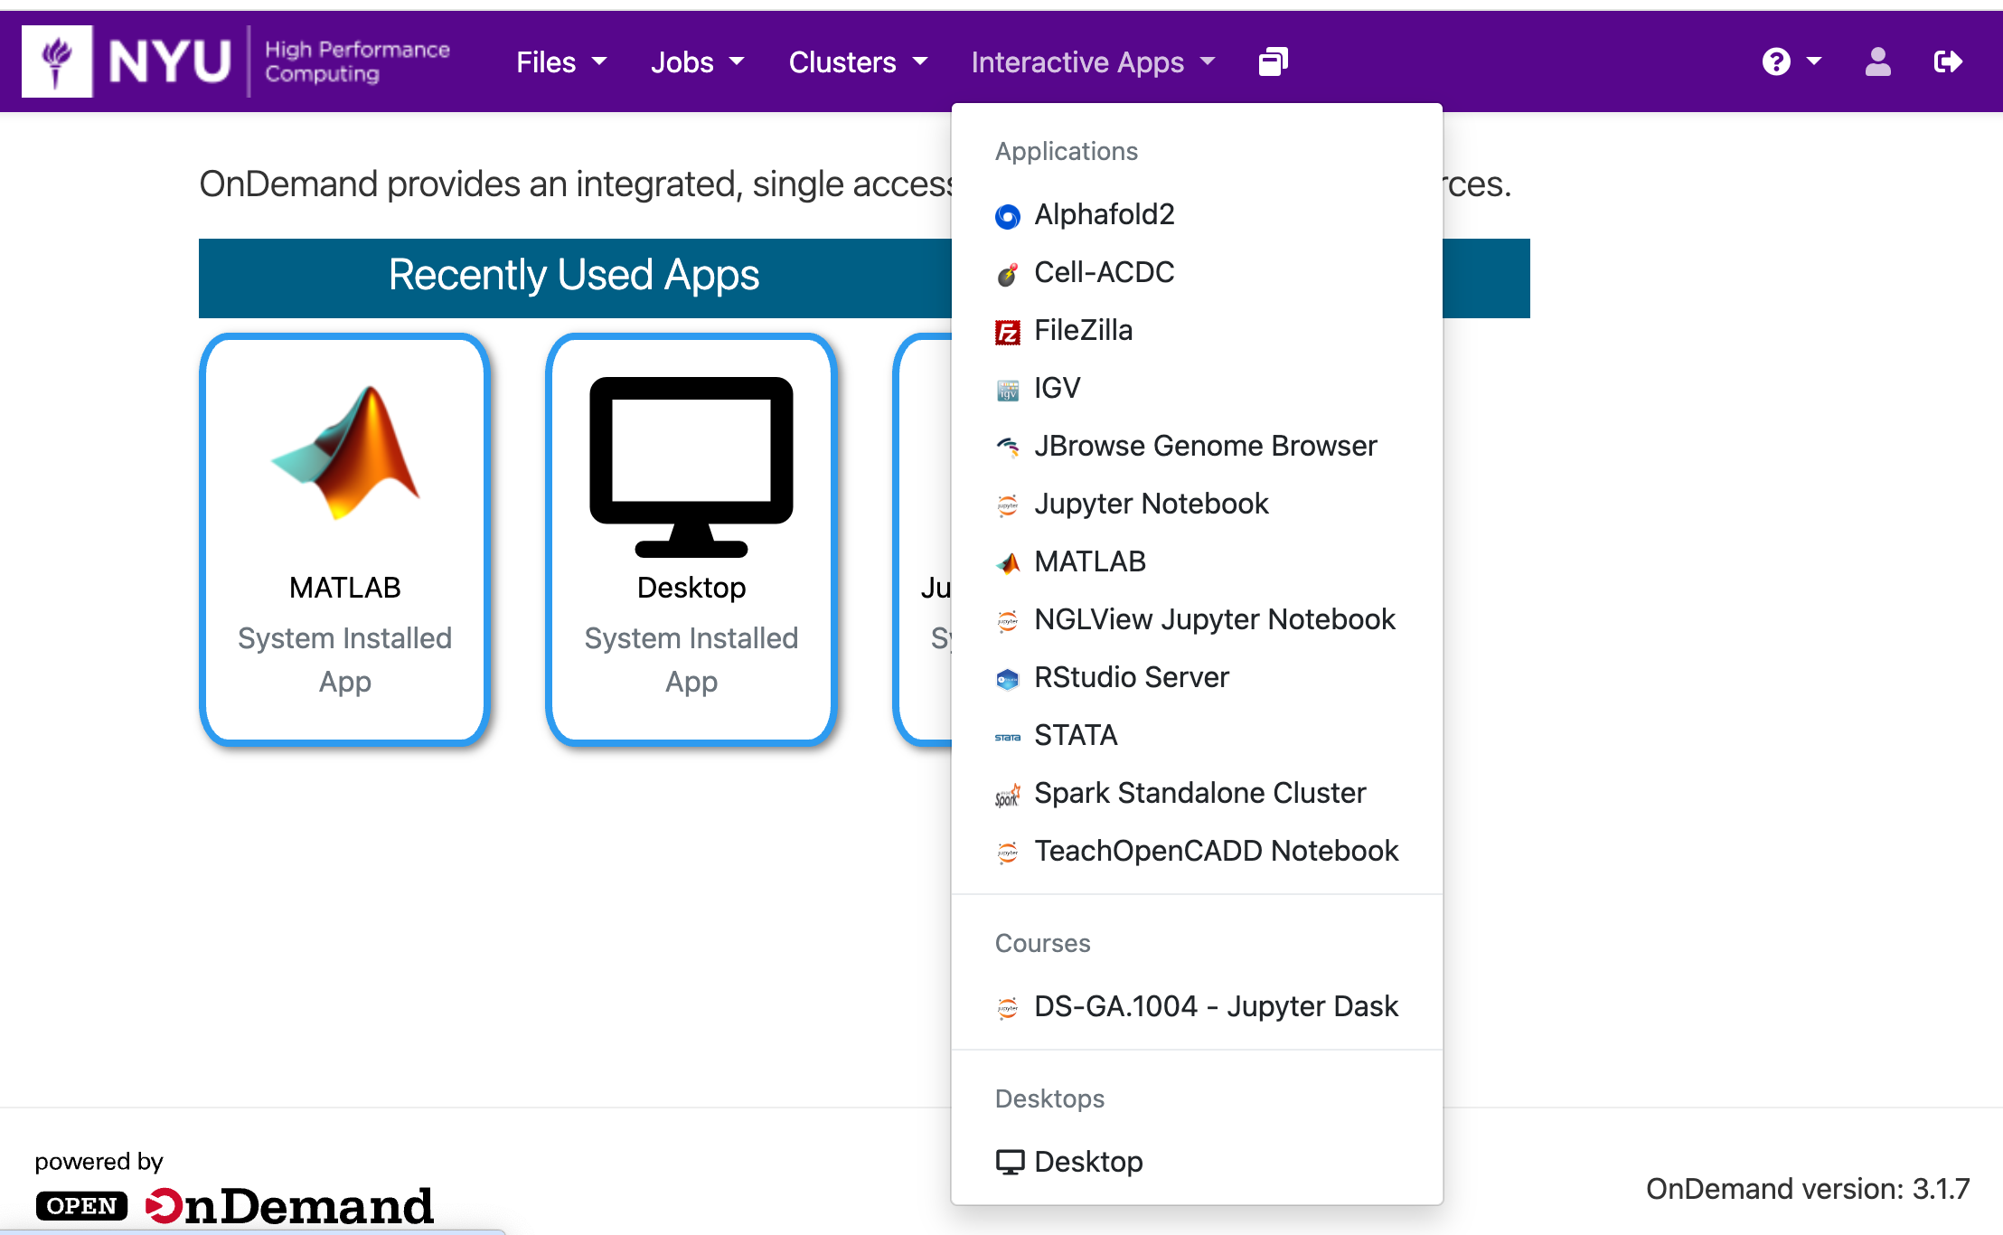Expand the Jobs dropdown menu
The image size is (2003, 1235).
(697, 61)
